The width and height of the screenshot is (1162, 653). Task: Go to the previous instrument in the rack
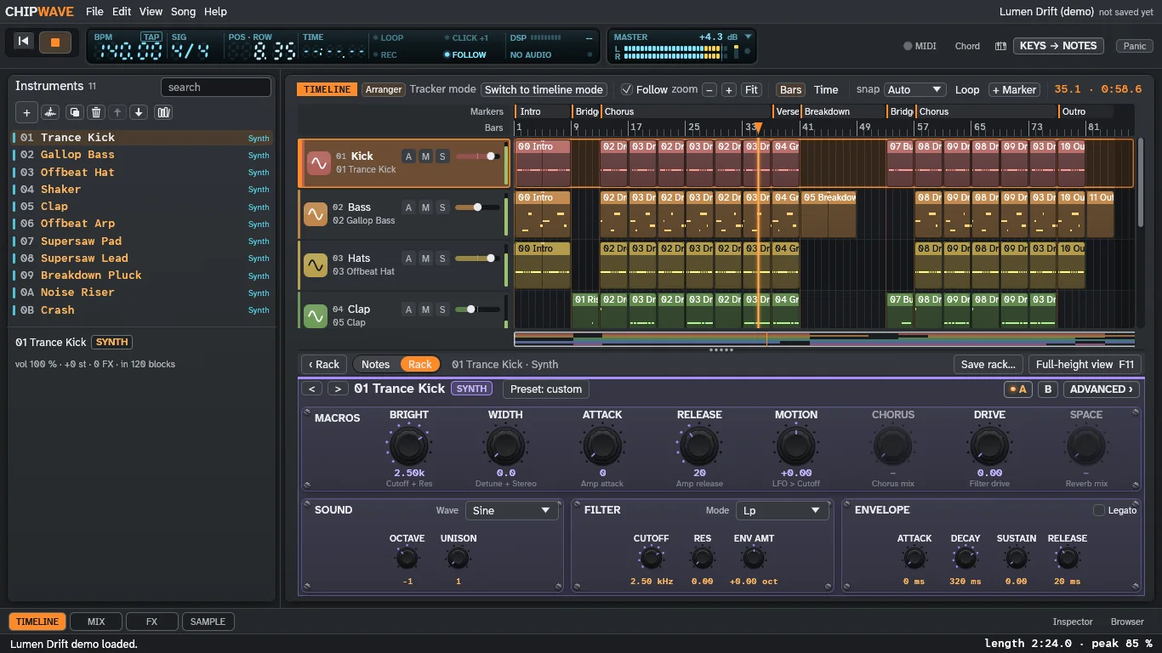tap(312, 389)
